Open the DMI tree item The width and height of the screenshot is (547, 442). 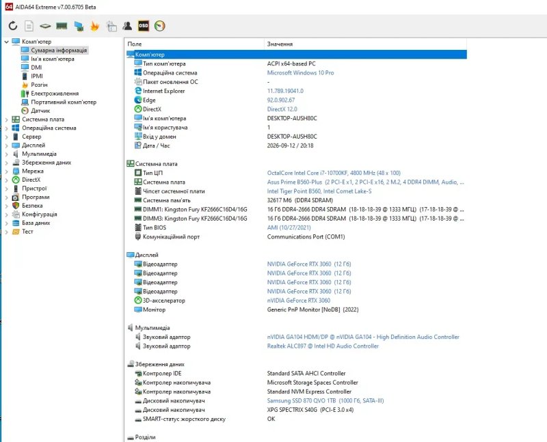(36, 67)
